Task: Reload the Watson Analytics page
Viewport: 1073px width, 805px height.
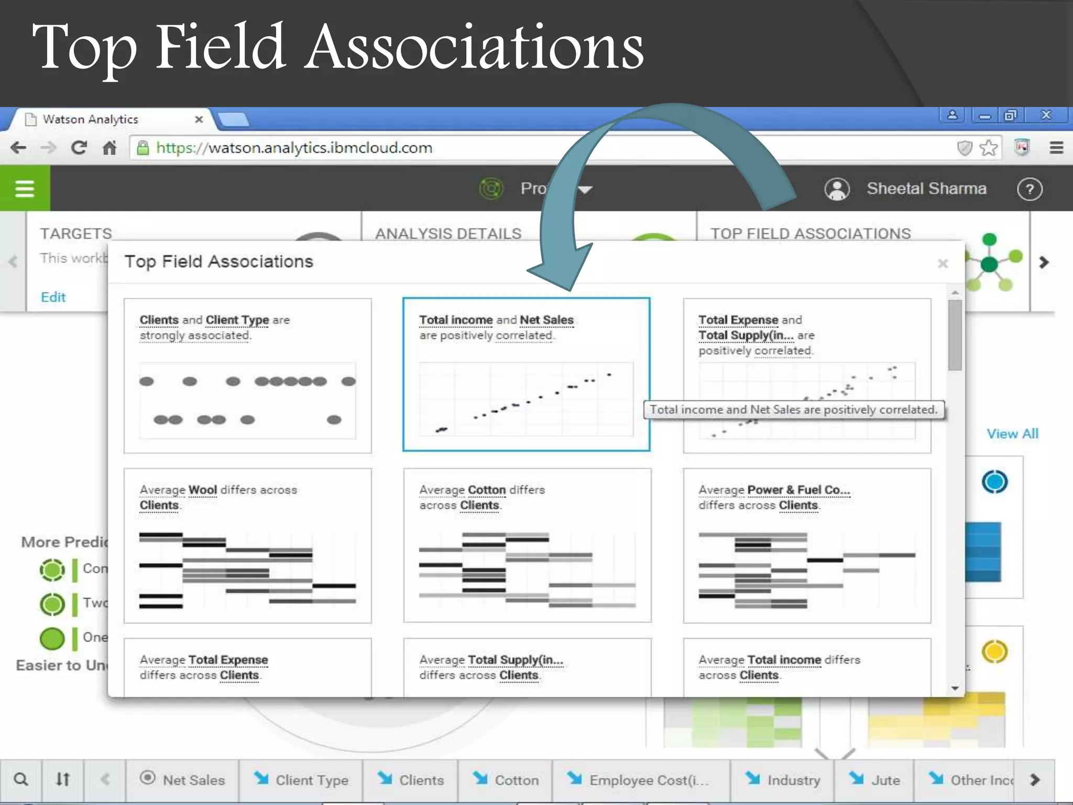Action: tap(79, 148)
